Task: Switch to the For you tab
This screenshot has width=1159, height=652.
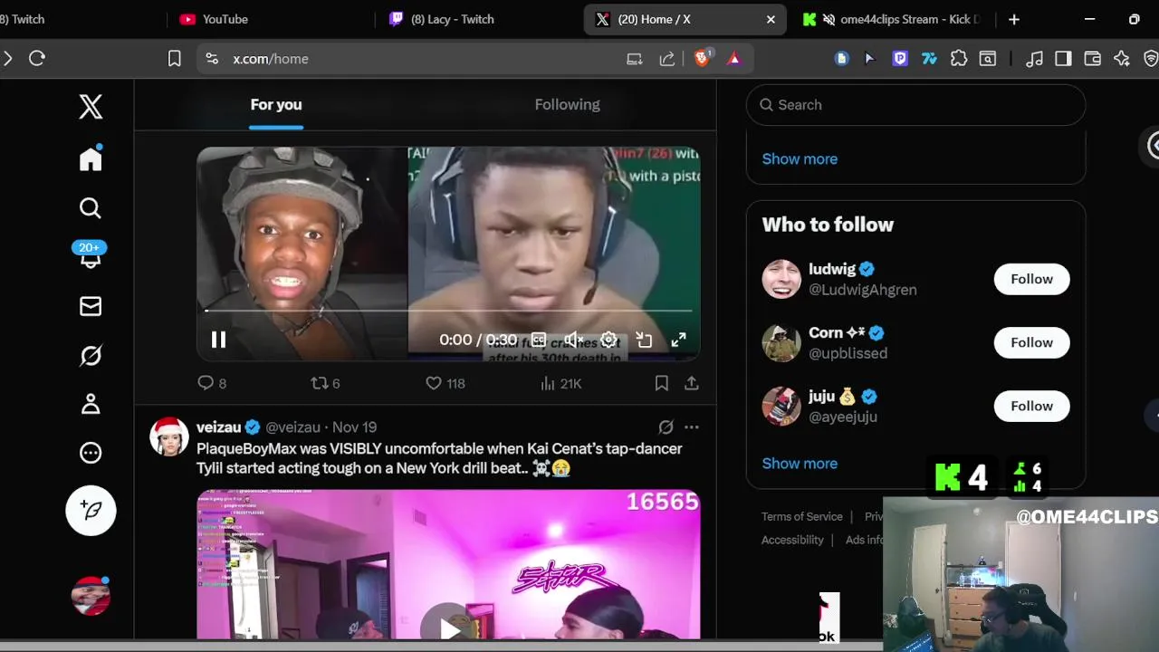Action: click(x=276, y=104)
